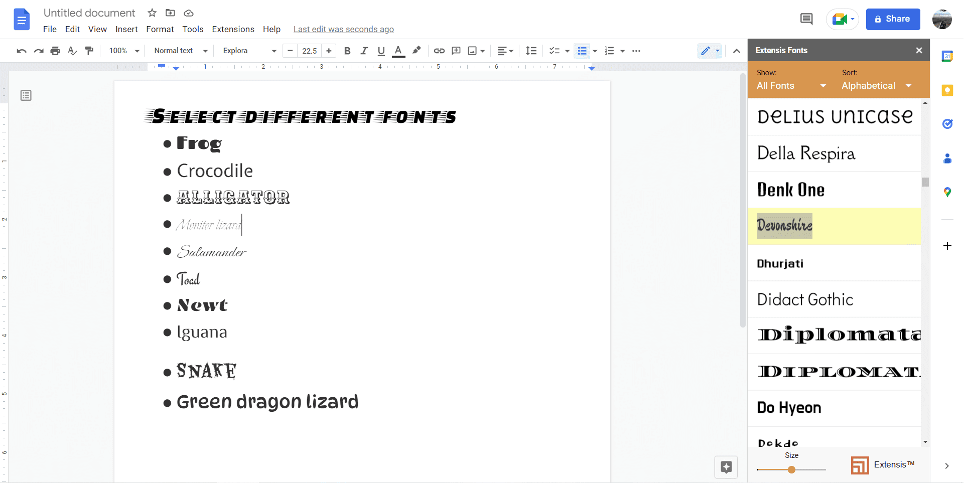Open the Extensions menu

pos(233,29)
